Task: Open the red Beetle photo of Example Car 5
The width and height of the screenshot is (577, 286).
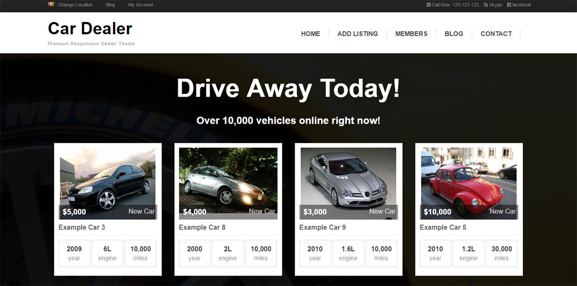Action: pyautogui.click(x=469, y=183)
